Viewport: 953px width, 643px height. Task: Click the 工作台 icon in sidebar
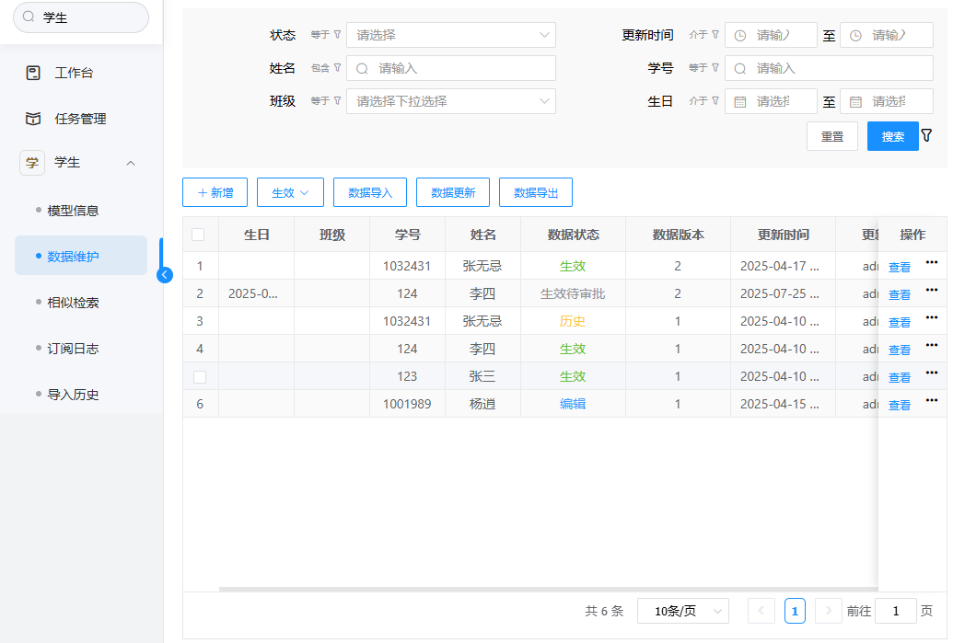click(33, 73)
